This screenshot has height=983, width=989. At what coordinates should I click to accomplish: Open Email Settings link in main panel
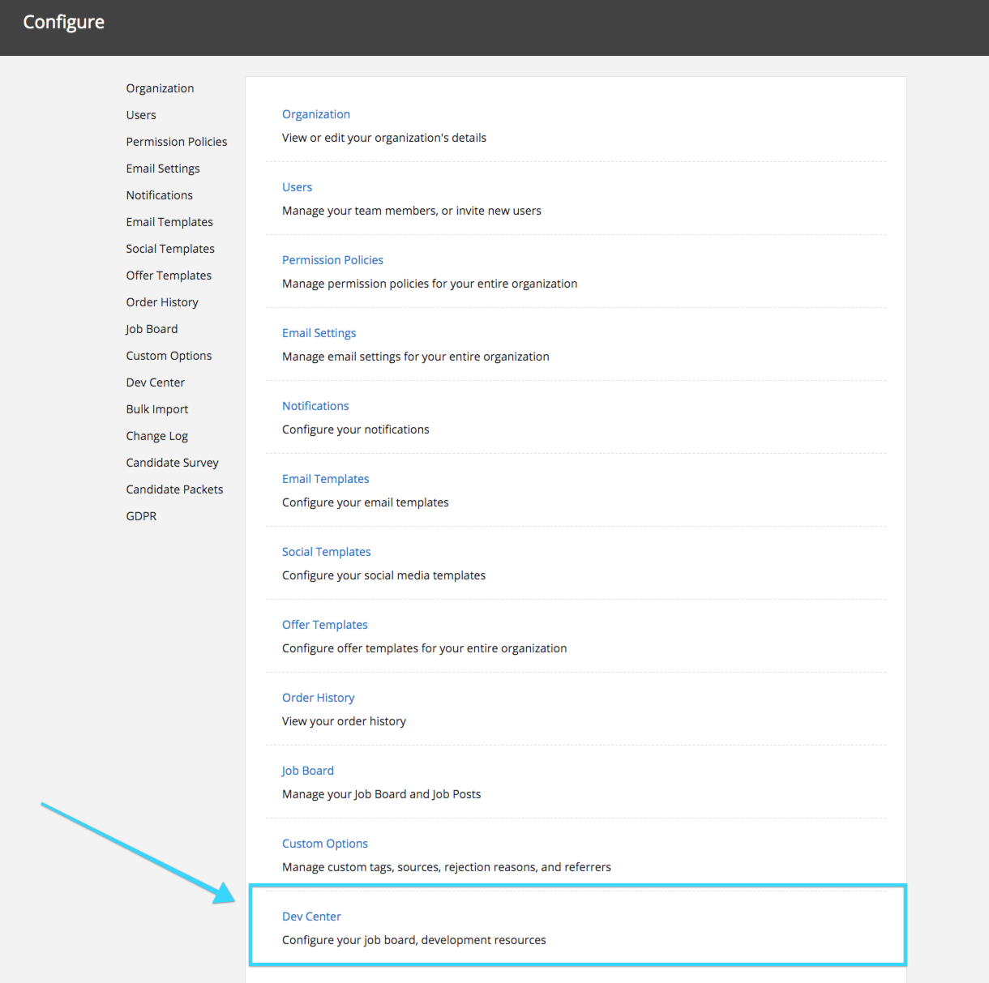point(319,333)
